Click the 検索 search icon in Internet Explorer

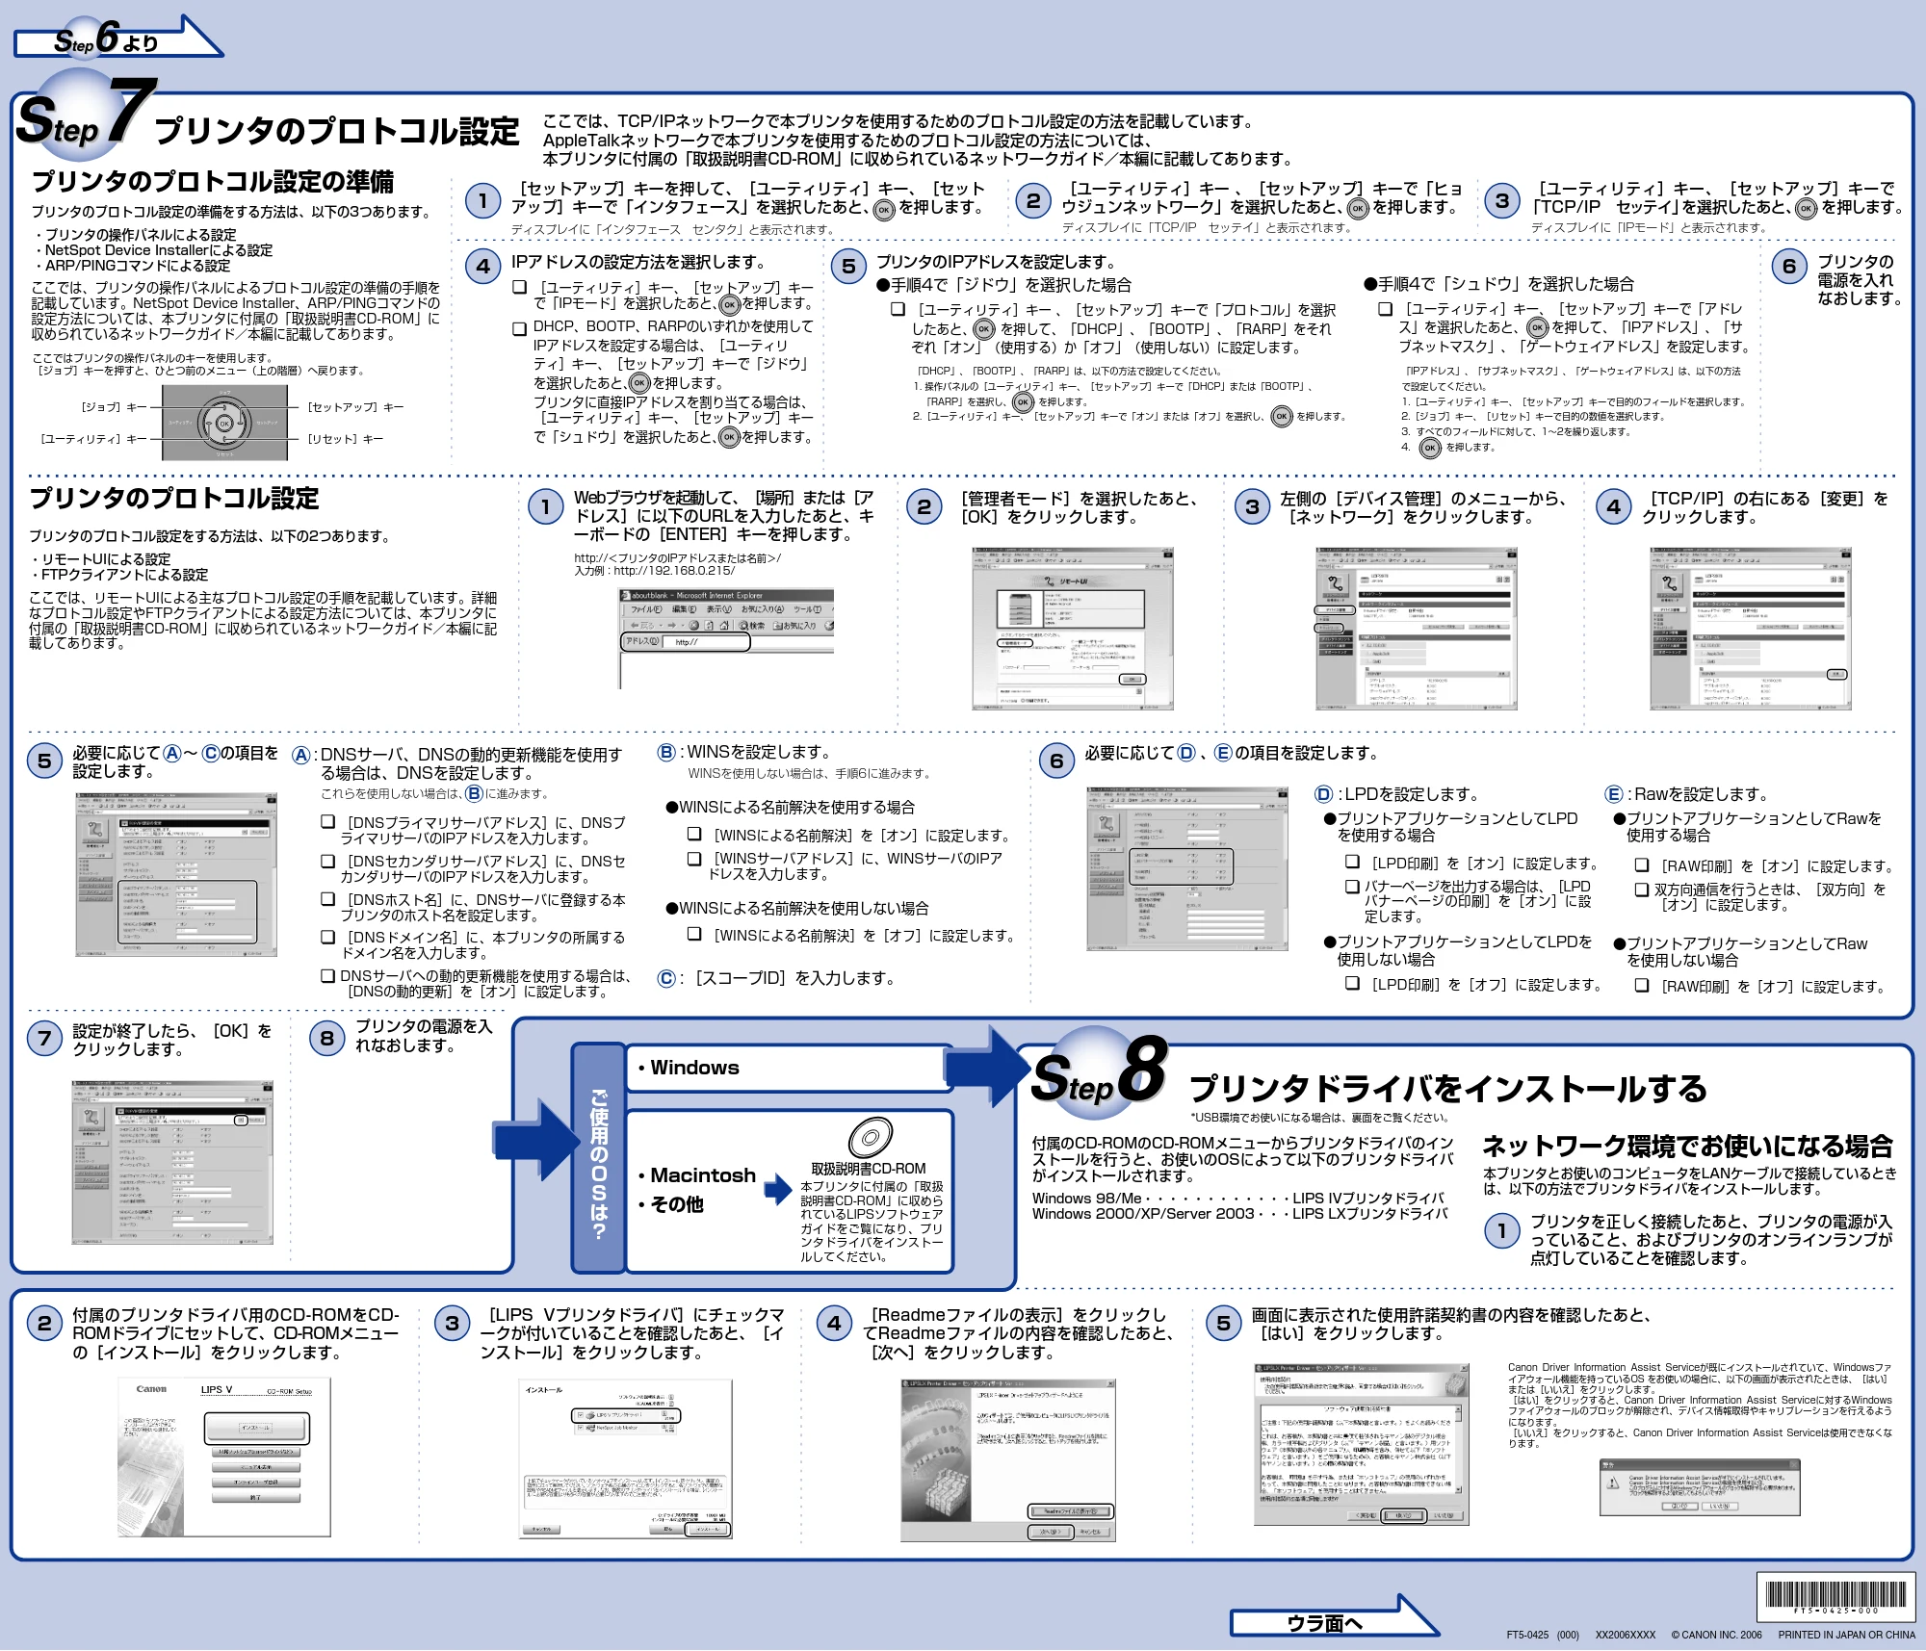tap(743, 626)
